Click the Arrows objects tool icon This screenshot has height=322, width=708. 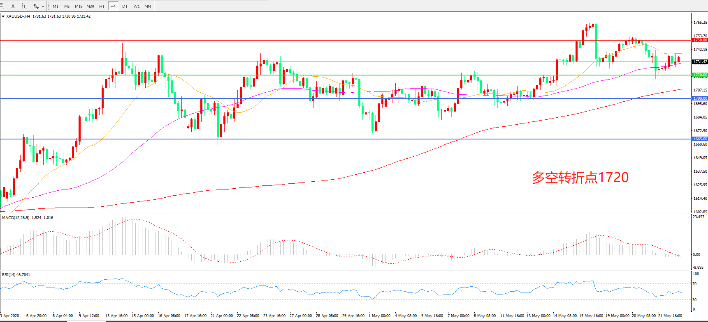[x=36, y=6]
